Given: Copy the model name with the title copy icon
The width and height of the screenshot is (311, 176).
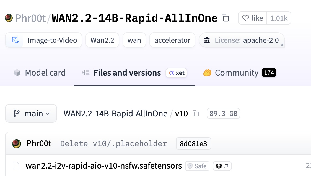Looking at the screenshot, I should coord(225,18).
